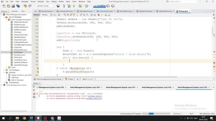This screenshot has height=121, width=216.
Task: Collapse the Libraries node
Action: tap(4, 73)
